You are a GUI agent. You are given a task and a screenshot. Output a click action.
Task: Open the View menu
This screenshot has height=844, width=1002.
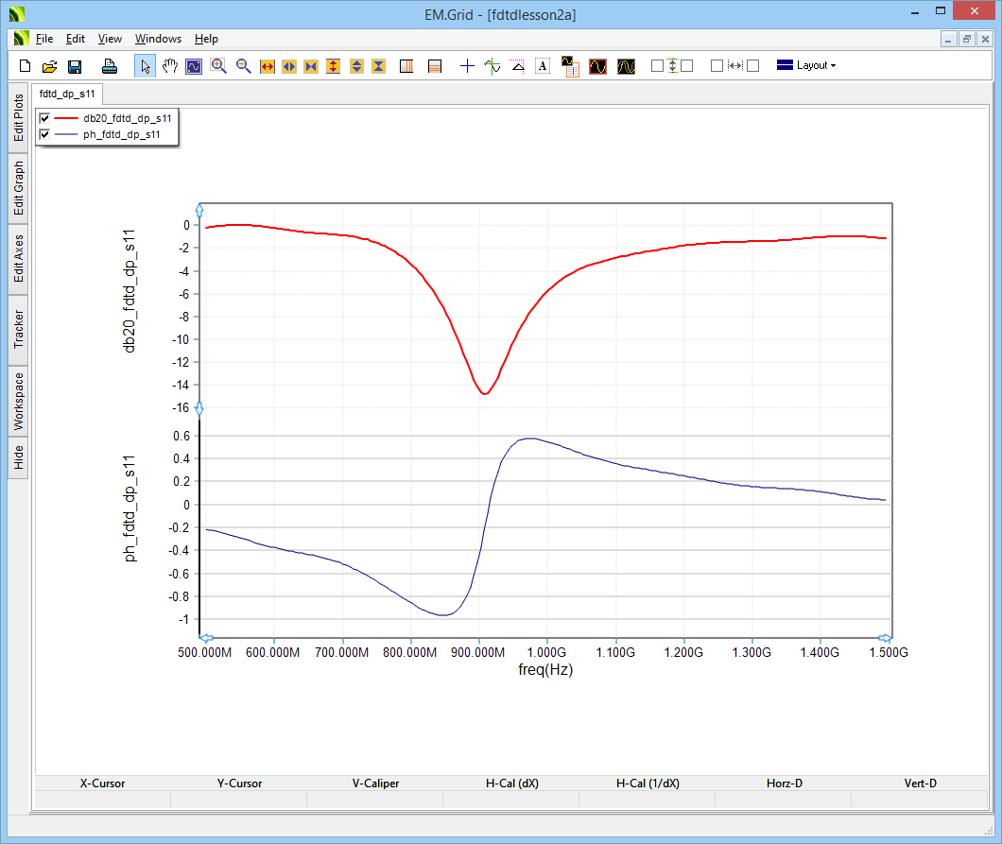(110, 39)
